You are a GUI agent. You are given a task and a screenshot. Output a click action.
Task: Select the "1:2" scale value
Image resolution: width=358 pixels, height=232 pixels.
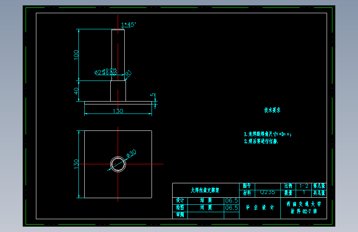(x=303, y=186)
